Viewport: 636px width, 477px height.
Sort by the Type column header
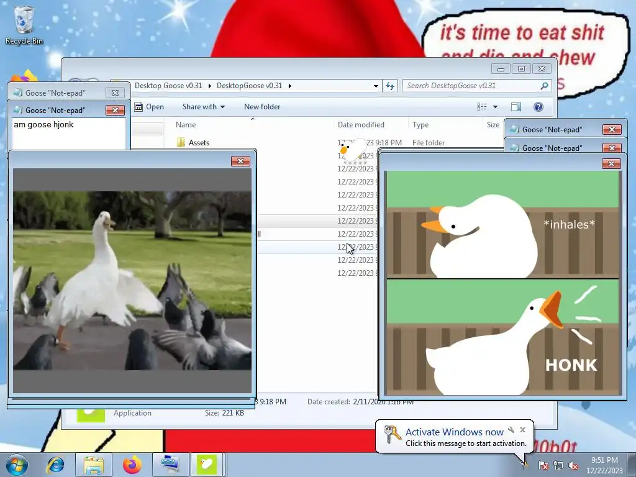coord(420,124)
